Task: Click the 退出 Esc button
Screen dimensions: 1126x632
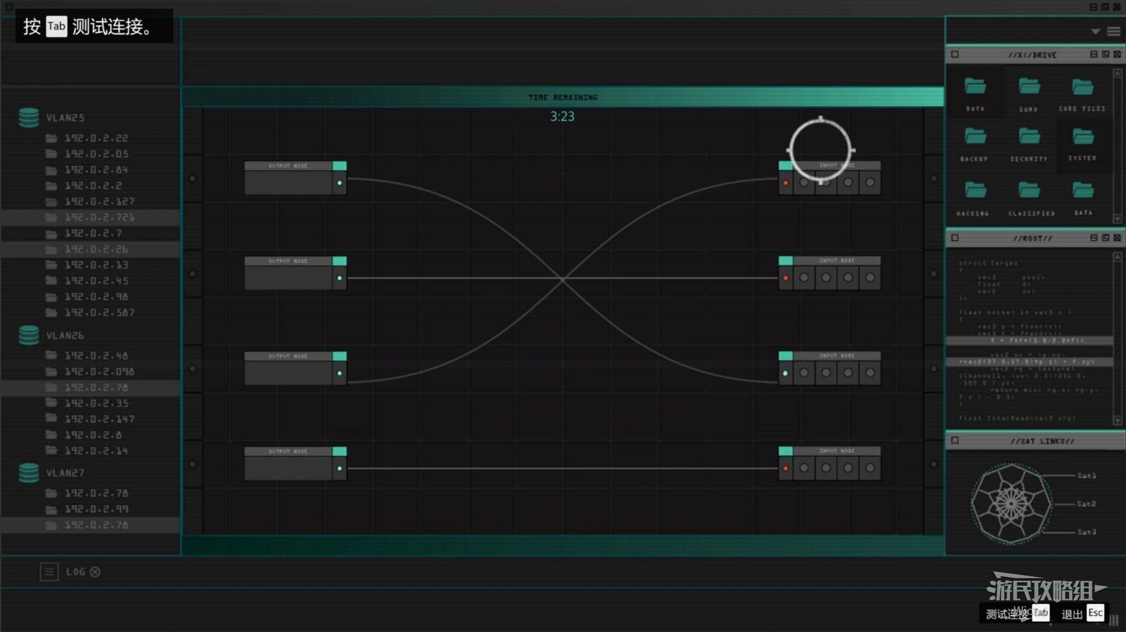Action: point(1082,613)
